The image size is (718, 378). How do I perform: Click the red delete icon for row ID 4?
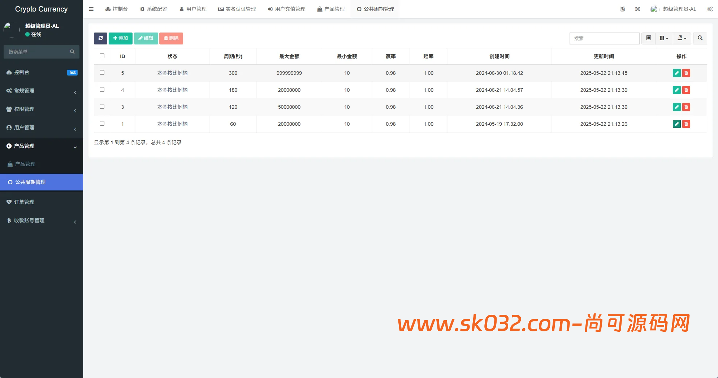(686, 90)
